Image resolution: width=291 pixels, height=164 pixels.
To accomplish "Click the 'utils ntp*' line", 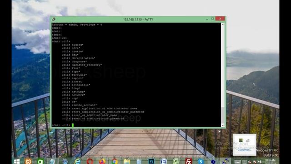I will coord(70,98).
